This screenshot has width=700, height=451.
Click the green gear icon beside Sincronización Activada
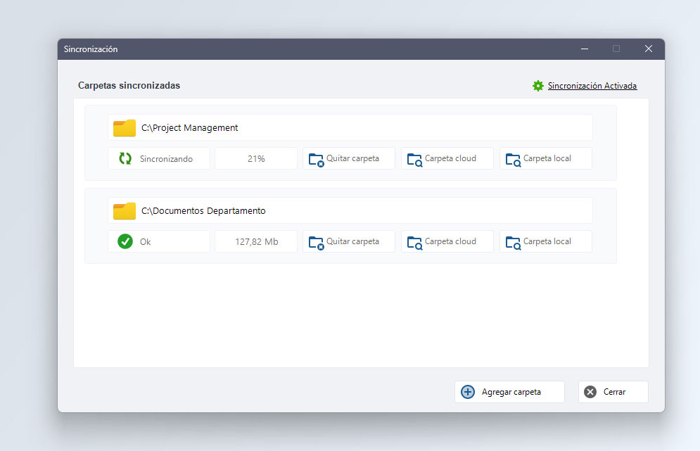click(x=538, y=86)
